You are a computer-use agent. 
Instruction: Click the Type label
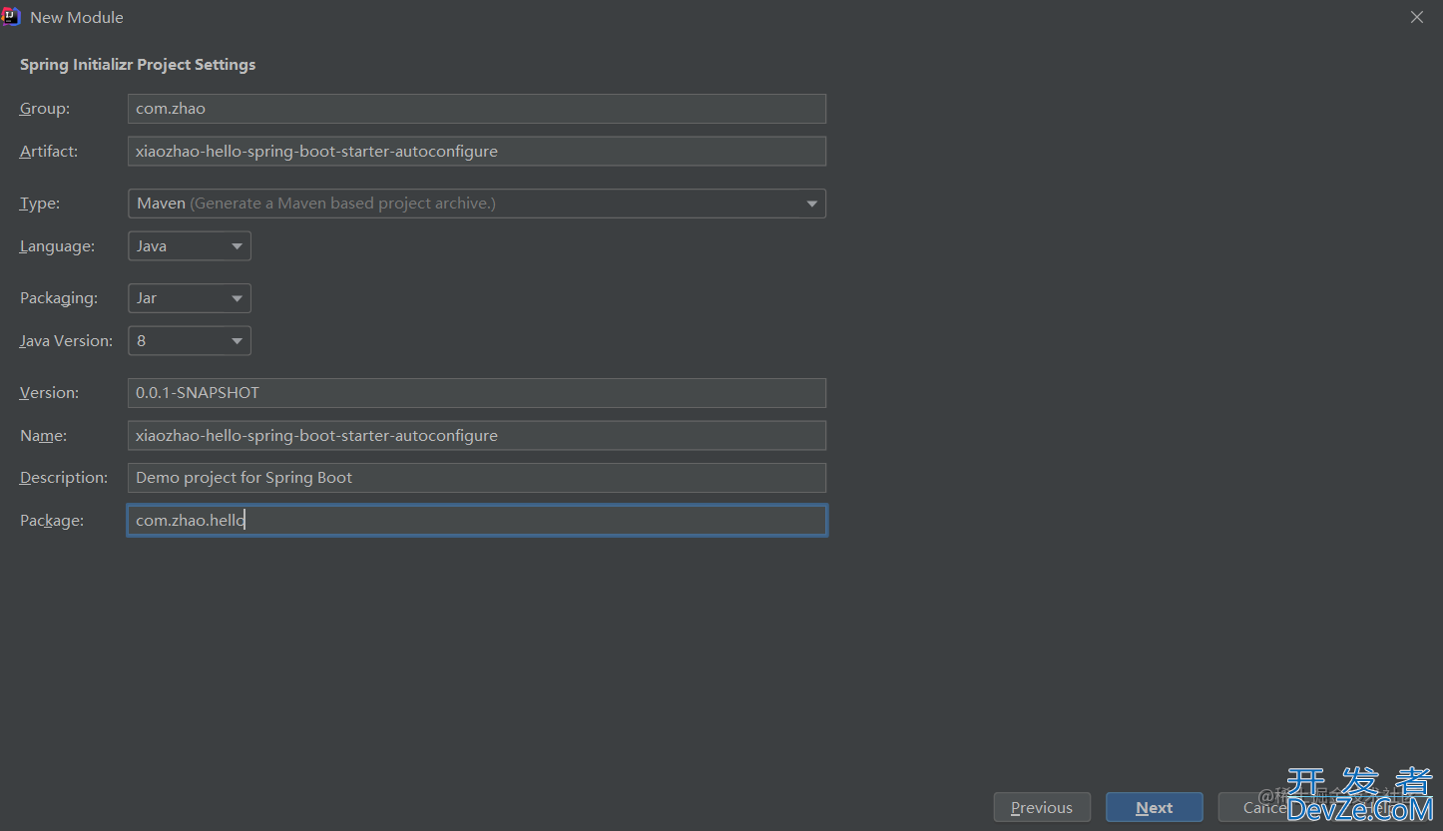pyautogui.click(x=40, y=204)
